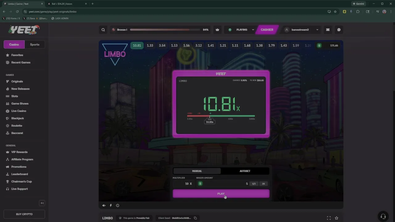Viewport: 395px width, 222px height.
Task: Switch to Sports tab
Action: tap(35, 44)
